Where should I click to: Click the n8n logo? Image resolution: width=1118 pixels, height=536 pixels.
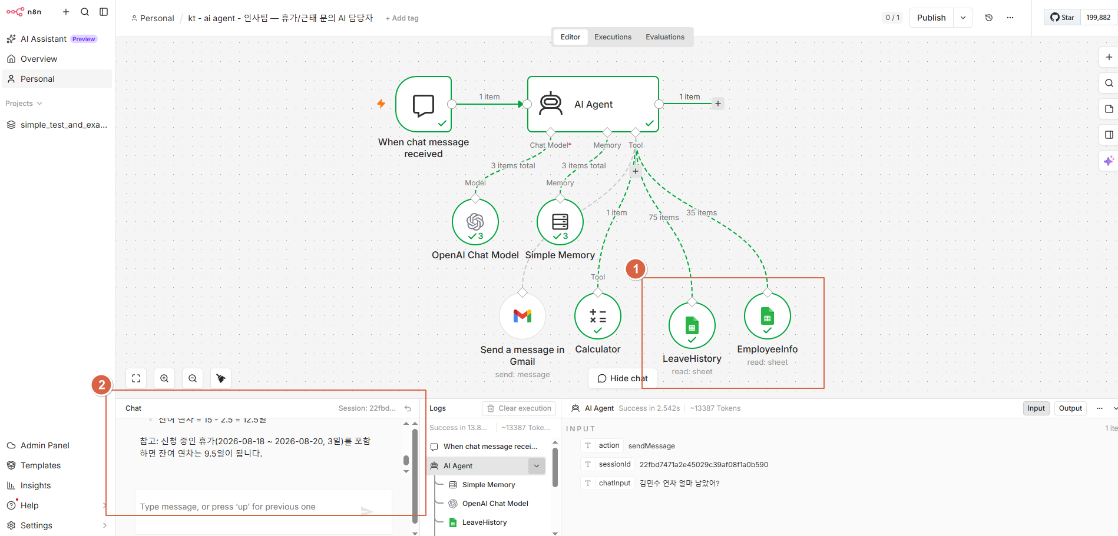24,12
